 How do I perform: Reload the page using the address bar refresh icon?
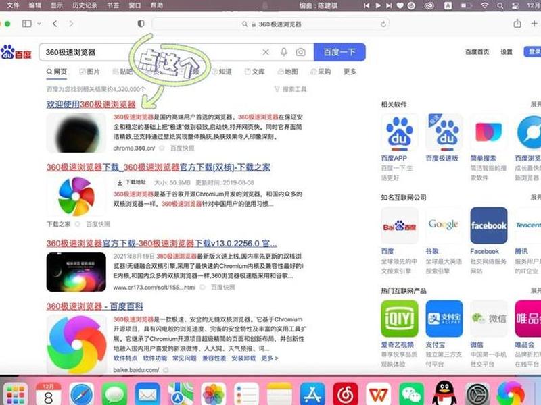click(x=383, y=24)
